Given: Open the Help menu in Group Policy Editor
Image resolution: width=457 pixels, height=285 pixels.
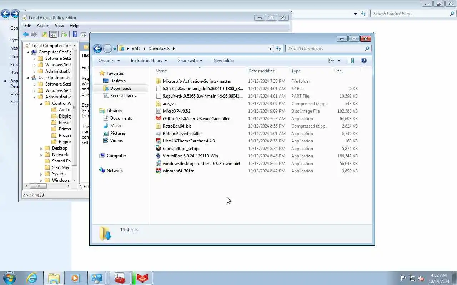Looking at the screenshot, I should pyautogui.click(x=74, y=26).
